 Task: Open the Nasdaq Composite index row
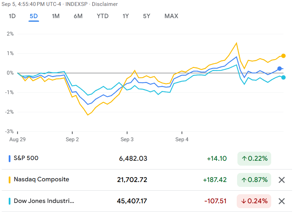coord(147,180)
